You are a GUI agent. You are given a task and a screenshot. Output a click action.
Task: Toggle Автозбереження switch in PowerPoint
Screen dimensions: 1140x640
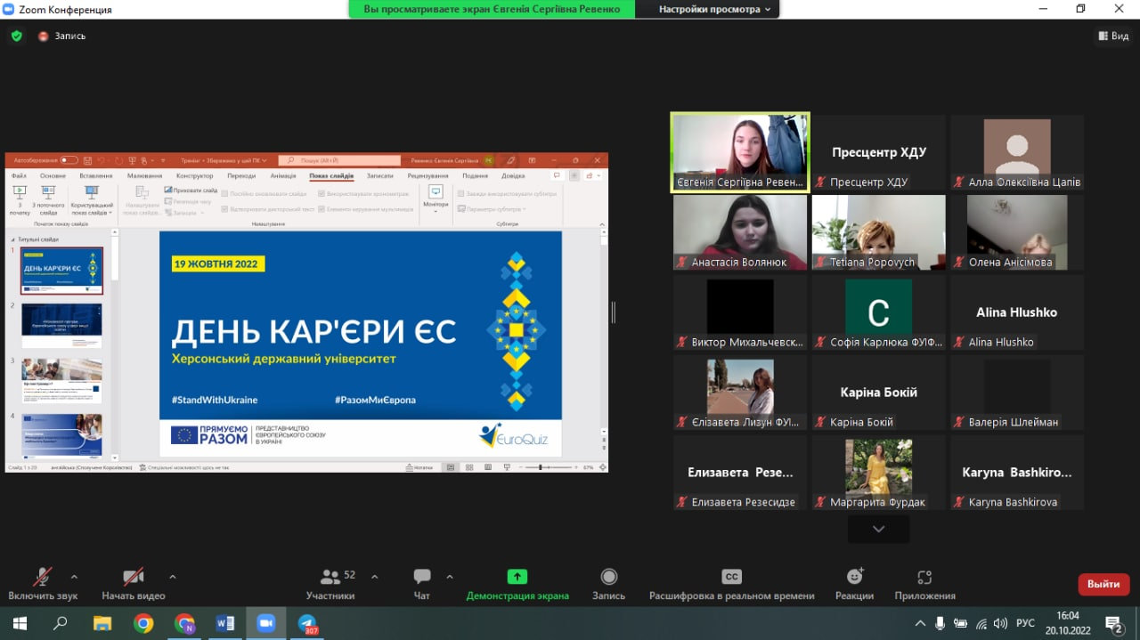point(69,160)
